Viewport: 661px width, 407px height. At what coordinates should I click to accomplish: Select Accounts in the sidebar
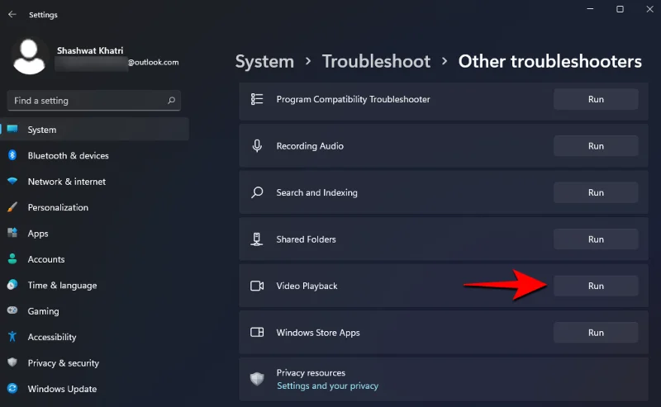(95, 259)
